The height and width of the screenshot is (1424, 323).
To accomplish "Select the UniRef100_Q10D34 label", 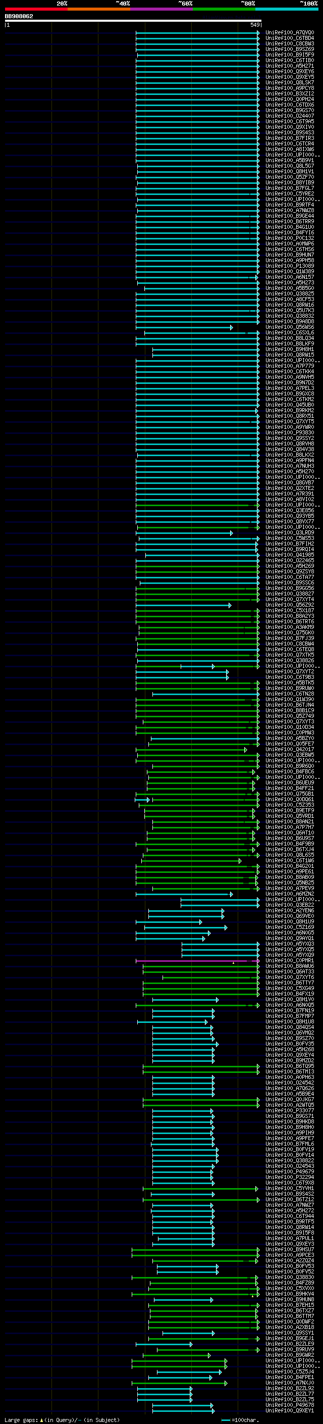I will pyautogui.click(x=289, y=727).
